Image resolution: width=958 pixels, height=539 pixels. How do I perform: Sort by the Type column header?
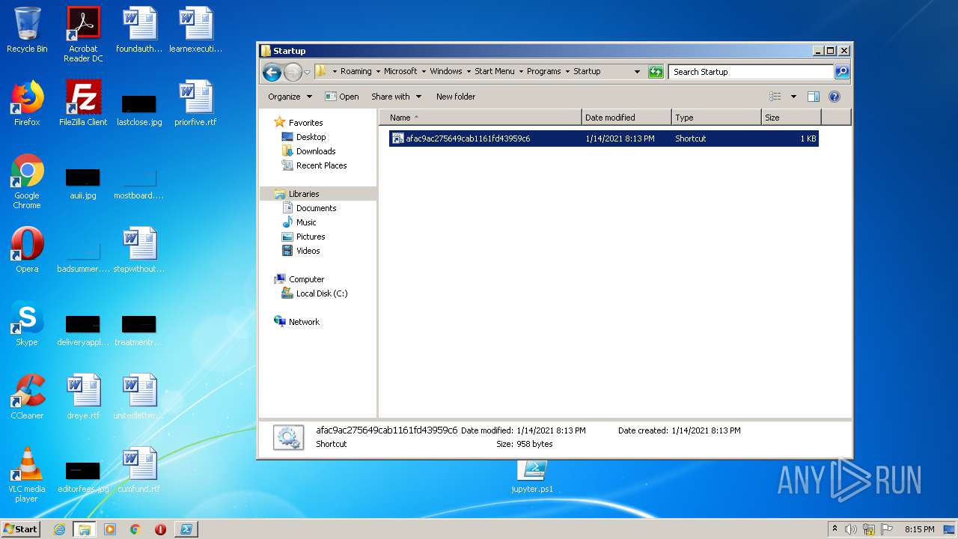click(x=716, y=118)
